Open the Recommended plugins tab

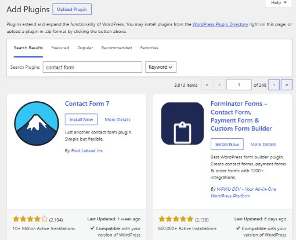tap(117, 48)
